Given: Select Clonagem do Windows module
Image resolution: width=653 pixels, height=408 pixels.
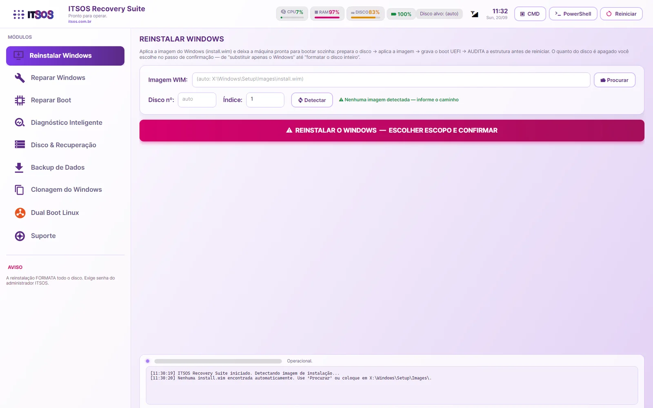Looking at the screenshot, I should tap(65, 190).
